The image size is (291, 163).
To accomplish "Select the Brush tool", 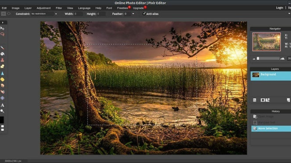I will click(x=3, y=48).
